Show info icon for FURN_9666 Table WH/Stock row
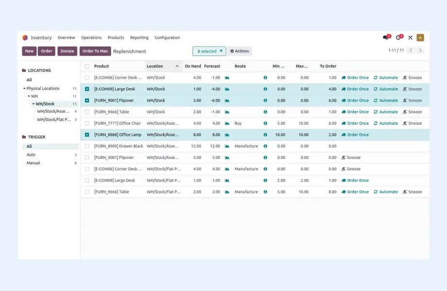 [x=265, y=112]
